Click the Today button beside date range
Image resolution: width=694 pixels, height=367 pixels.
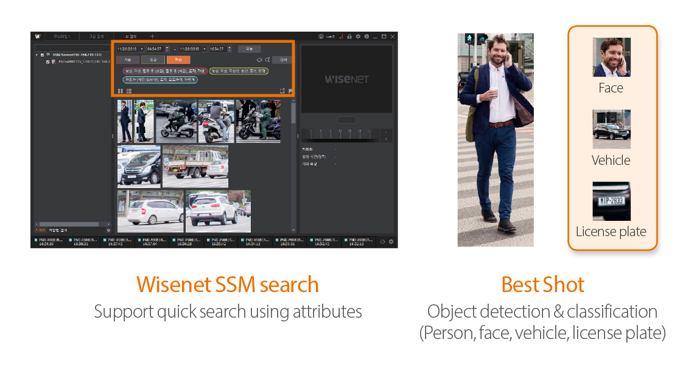(x=249, y=49)
